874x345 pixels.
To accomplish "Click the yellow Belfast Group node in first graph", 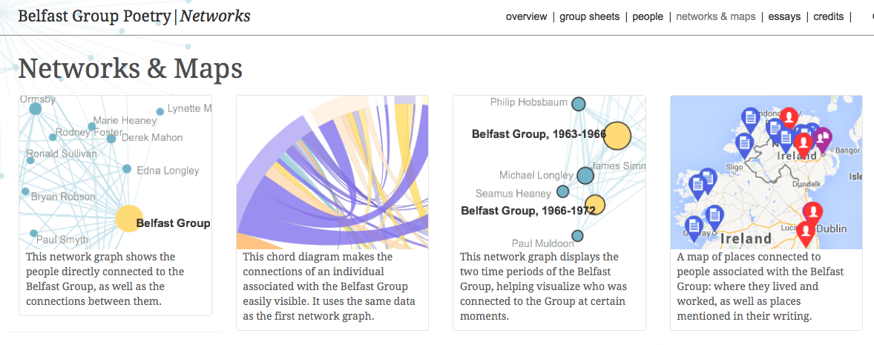I will click(128, 219).
